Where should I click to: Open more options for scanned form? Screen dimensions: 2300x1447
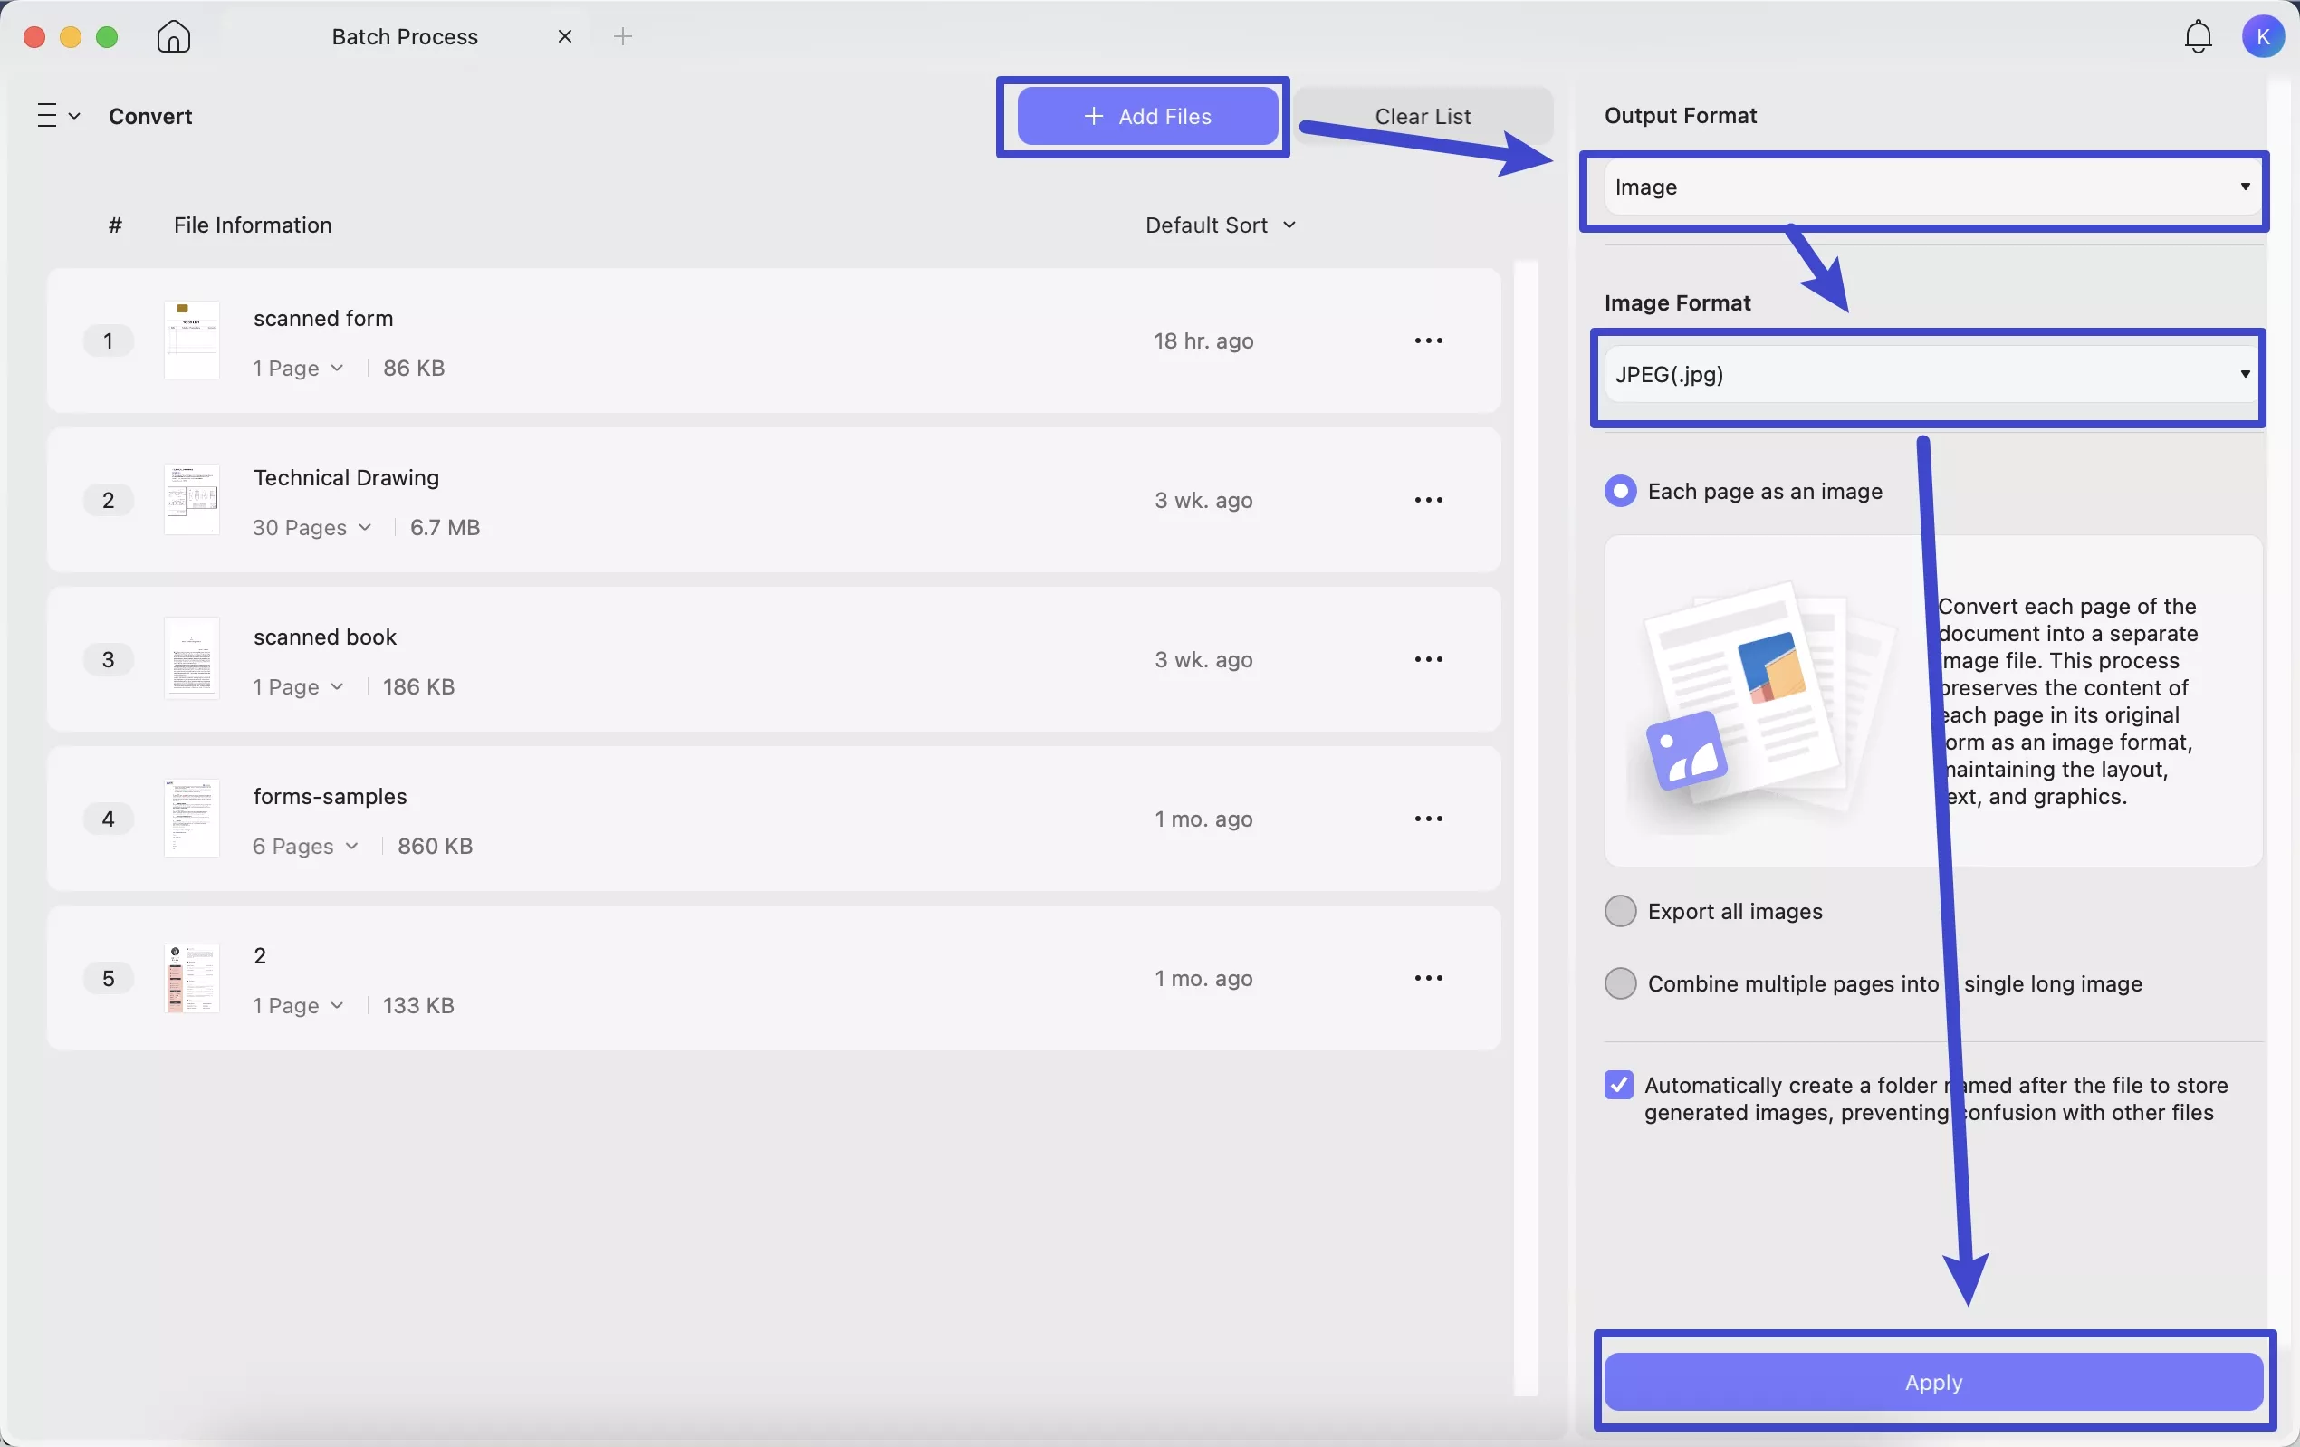pyautogui.click(x=1428, y=341)
